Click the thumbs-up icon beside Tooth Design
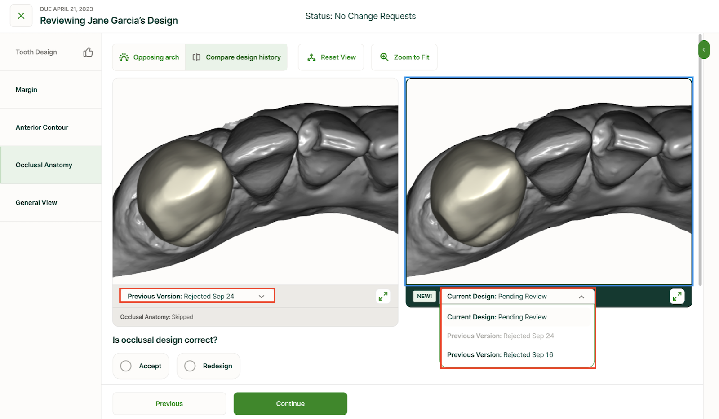Image resolution: width=719 pixels, height=419 pixels. [x=88, y=52]
